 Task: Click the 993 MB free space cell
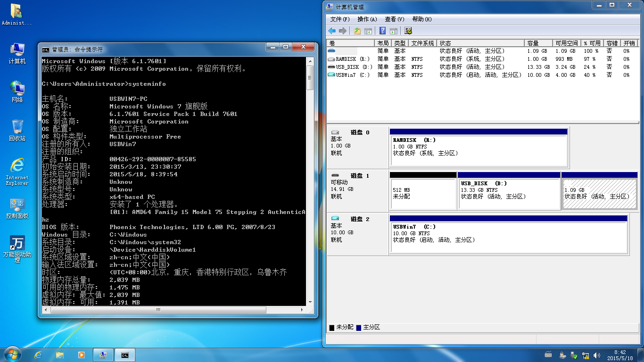tap(563, 59)
